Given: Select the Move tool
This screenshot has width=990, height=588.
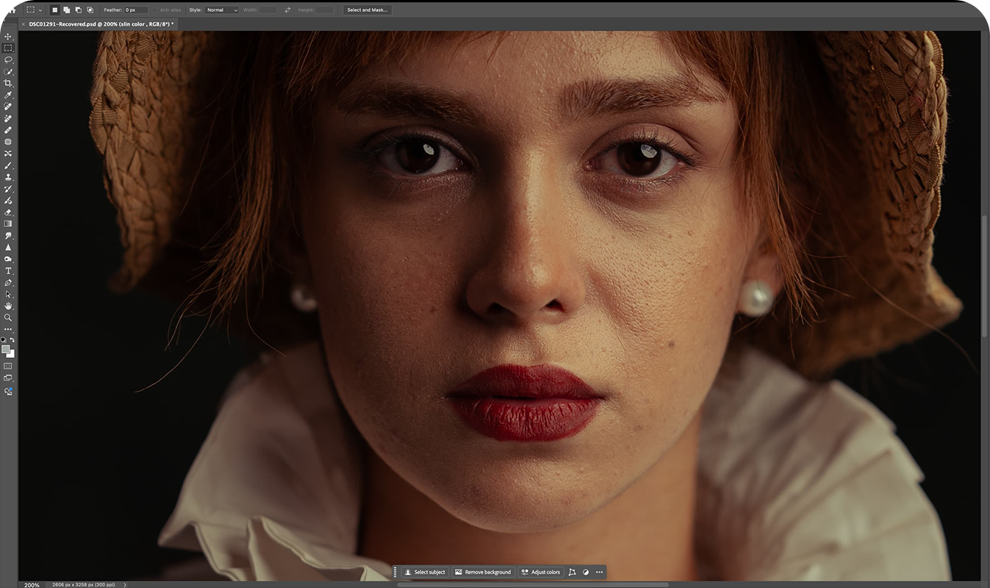Looking at the screenshot, I should click(x=8, y=36).
